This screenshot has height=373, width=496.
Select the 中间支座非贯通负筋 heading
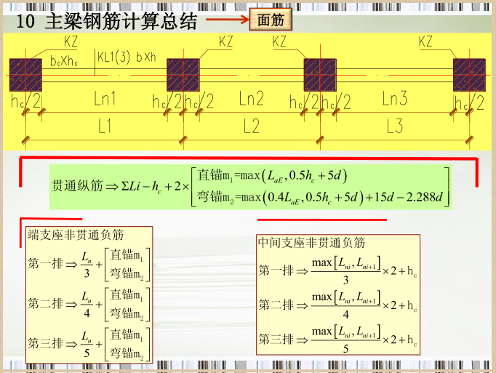click(x=311, y=243)
